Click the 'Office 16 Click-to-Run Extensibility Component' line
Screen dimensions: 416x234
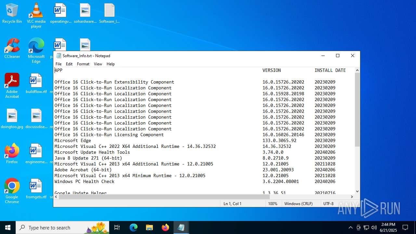pyautogui.click(x=114, y=82)
